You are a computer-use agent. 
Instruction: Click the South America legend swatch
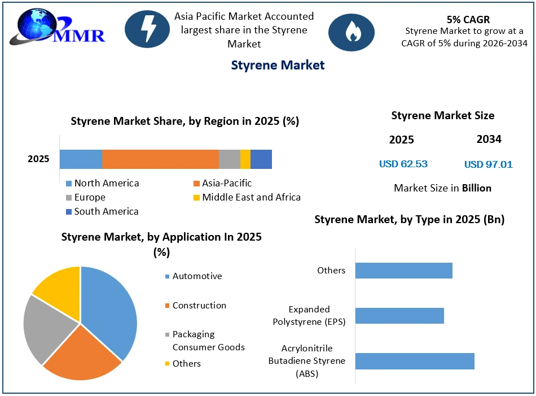pos(69,212)
